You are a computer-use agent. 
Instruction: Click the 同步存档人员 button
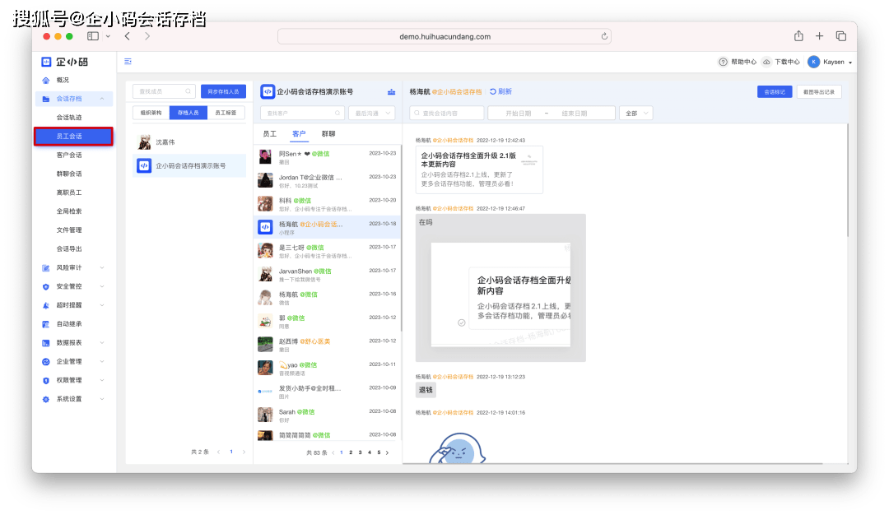[223, 91]
